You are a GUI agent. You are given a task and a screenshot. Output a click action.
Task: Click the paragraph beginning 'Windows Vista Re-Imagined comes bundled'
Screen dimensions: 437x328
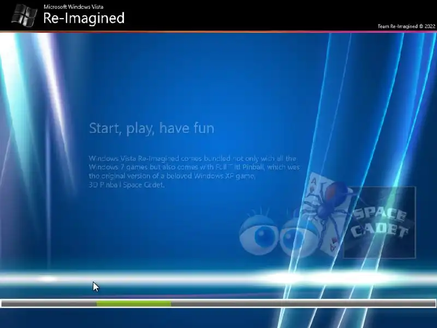point(194,171)
